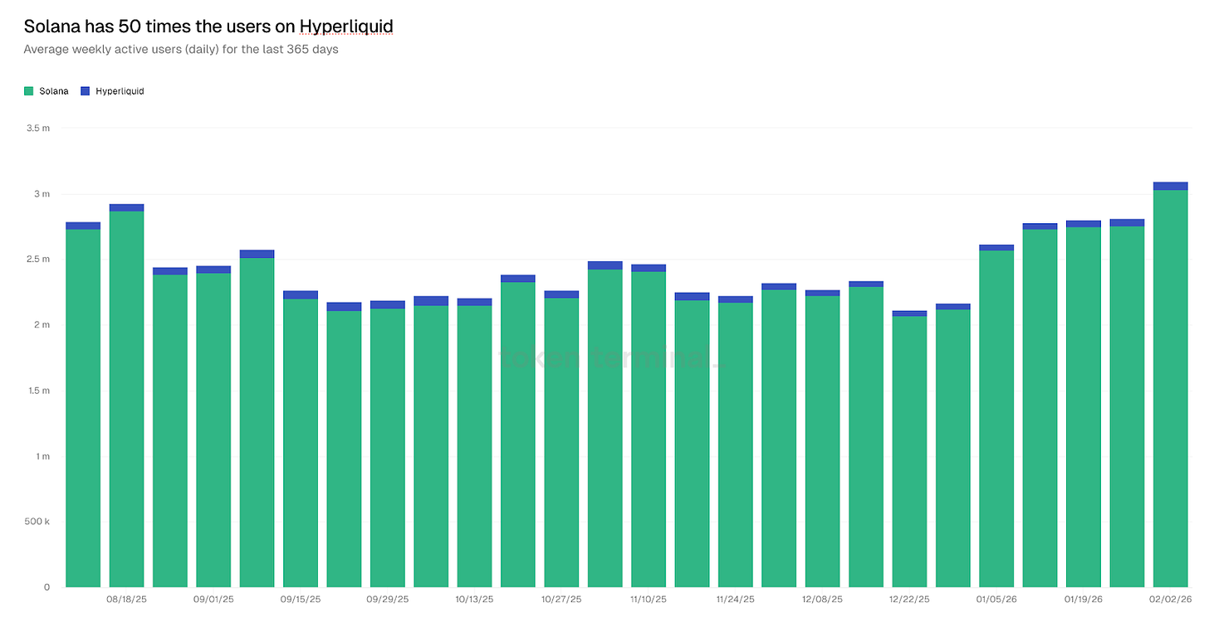
Task: Click the 10/13/25 date label
Action: (x=474, y=598)
